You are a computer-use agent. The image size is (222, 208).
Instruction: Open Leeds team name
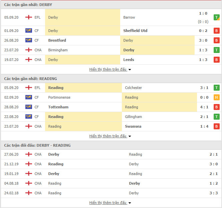click(x=129, y=60)
